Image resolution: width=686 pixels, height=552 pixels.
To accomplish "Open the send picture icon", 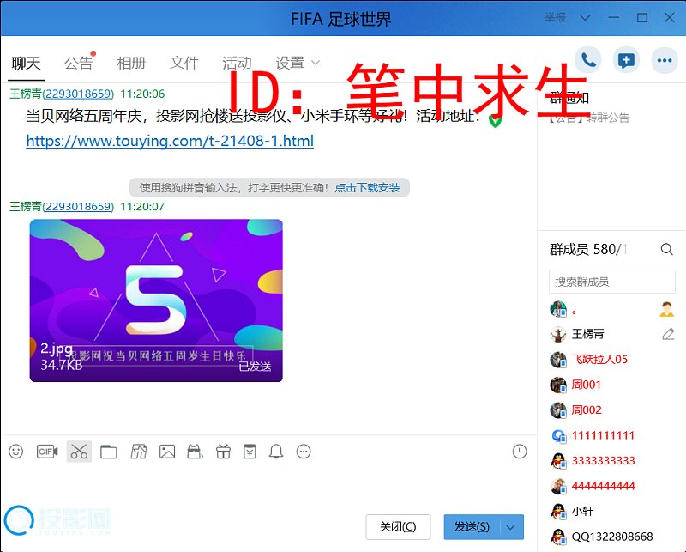I will (167, 452).
